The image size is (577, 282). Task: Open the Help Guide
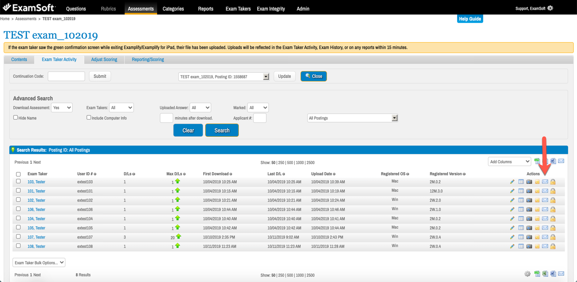[470, 19]
